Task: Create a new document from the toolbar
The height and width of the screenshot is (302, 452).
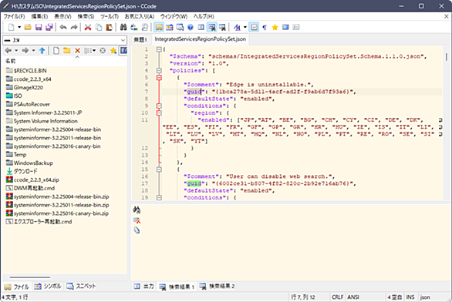Action: [x=12, y=28]
